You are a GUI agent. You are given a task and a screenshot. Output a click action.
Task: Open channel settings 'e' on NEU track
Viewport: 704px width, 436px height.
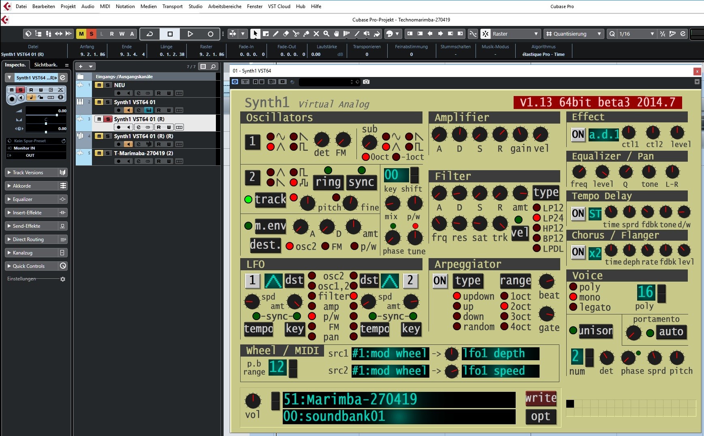tap(139, 93)
